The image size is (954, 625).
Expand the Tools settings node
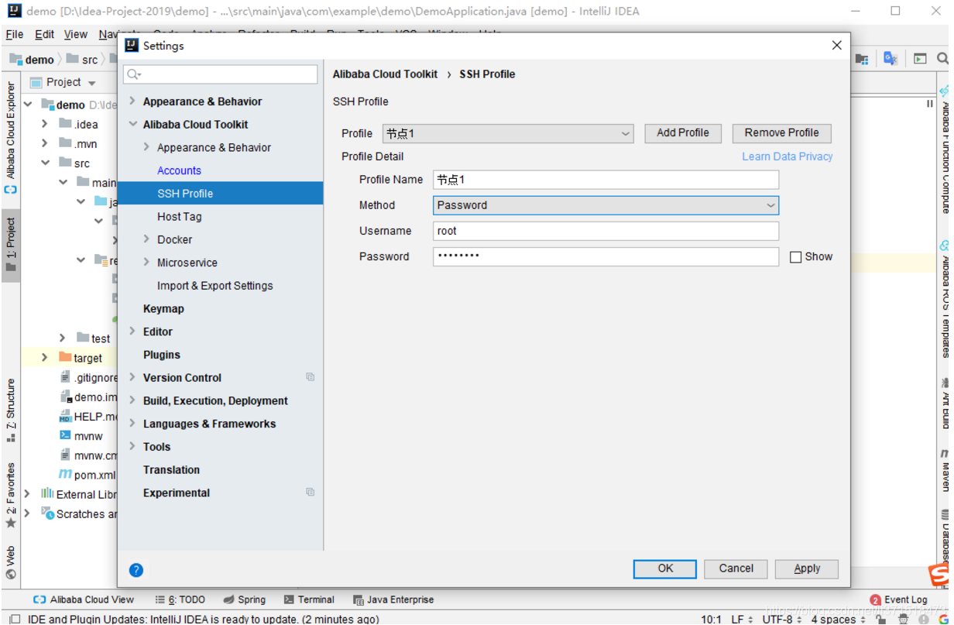tap(132, 446)
